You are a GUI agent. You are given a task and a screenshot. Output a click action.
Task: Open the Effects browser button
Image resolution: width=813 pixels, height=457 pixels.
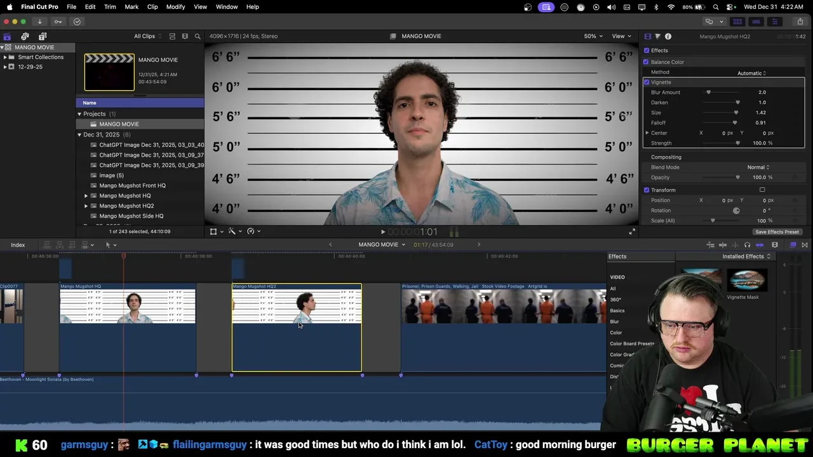793,245
